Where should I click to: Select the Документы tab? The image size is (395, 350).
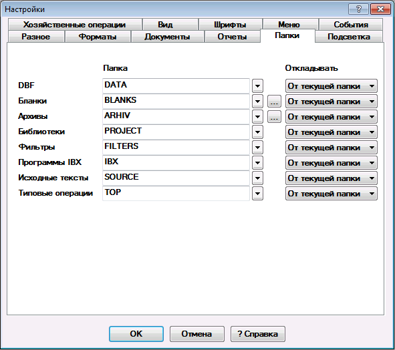pyautogui.click(x=168, y=37)
